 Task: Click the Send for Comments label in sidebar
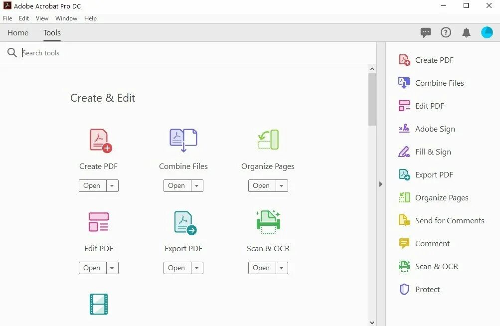click(x=450, y=220)
